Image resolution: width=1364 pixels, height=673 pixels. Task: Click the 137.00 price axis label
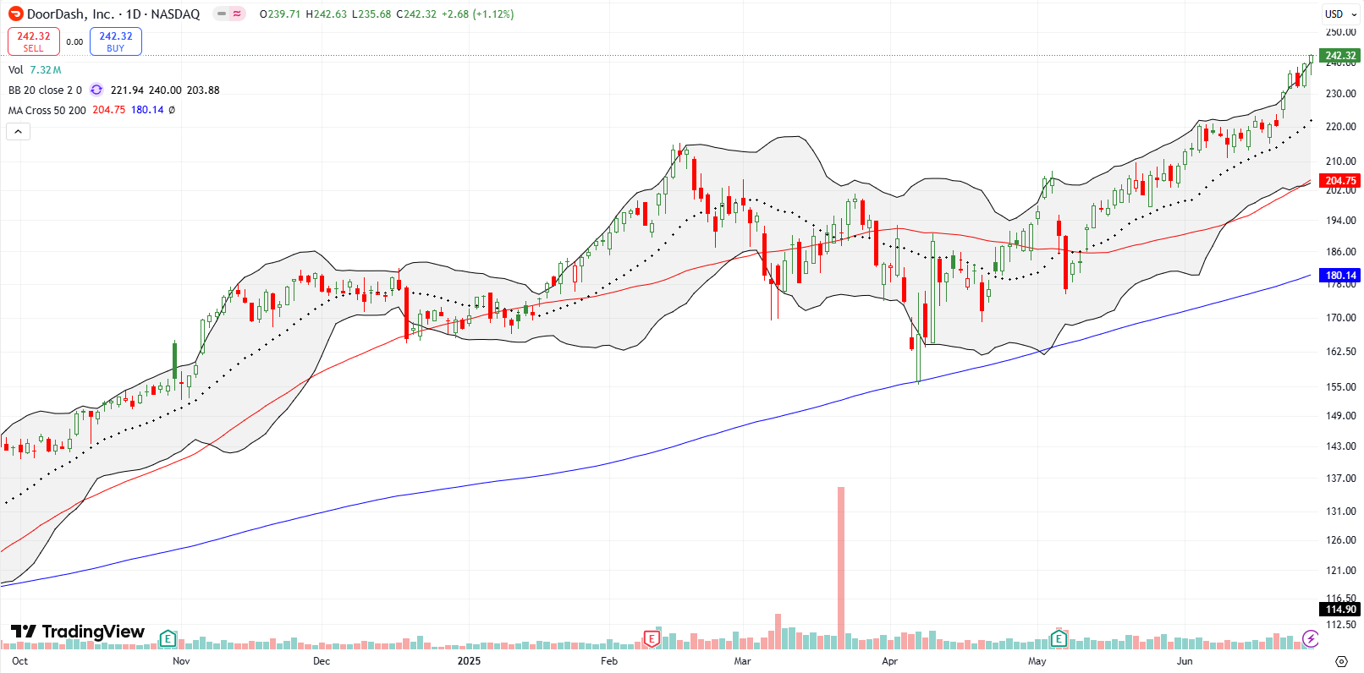point(1340,479)
